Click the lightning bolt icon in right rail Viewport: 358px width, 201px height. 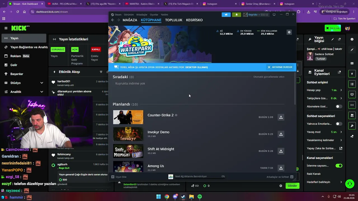(x=352, y=74)
